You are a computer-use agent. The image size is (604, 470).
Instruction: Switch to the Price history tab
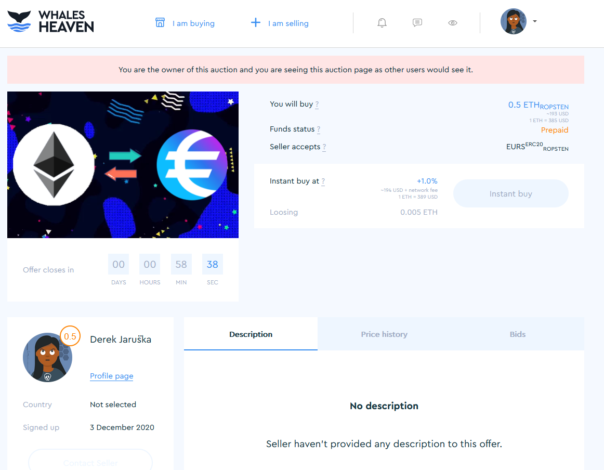384,334
